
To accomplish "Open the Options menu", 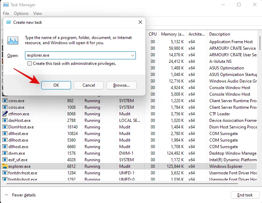I will coord(21,13).
